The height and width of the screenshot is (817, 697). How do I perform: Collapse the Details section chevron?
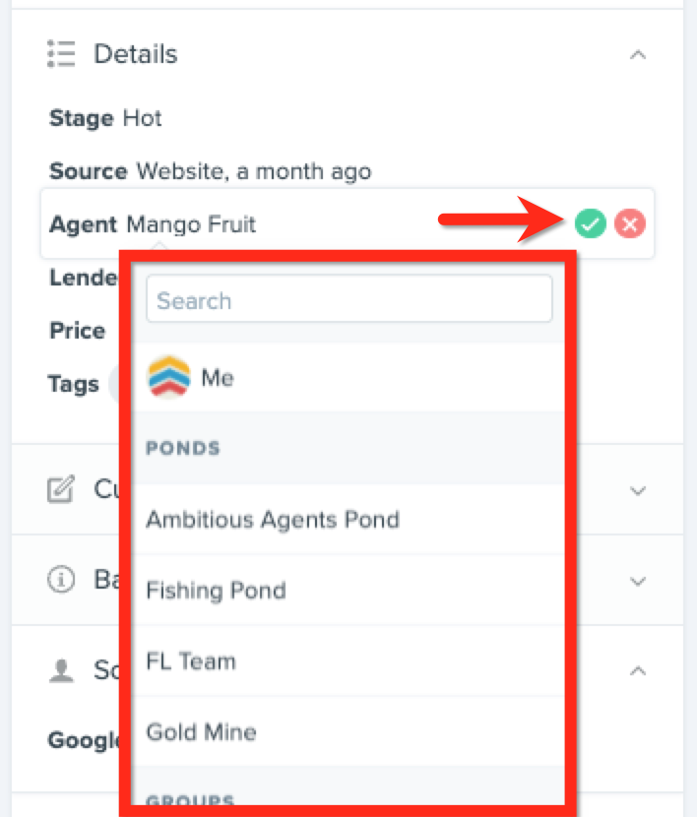click(638, 55)
